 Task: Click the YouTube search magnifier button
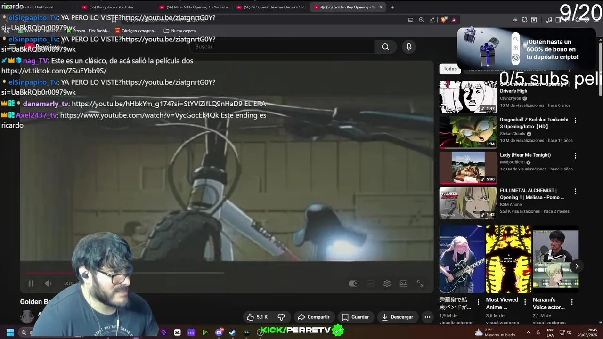click(385, 47)
